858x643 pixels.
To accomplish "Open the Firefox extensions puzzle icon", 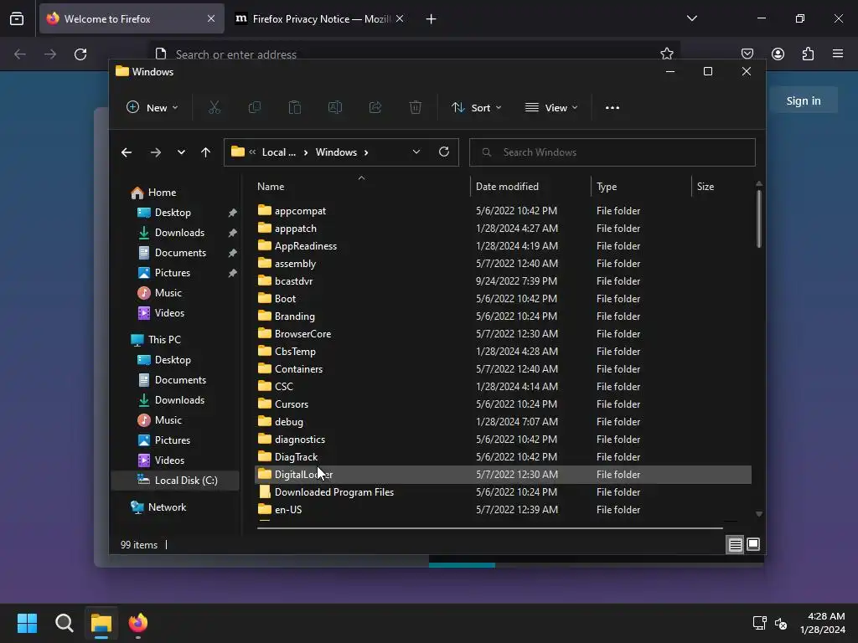I will click(808, 54).
